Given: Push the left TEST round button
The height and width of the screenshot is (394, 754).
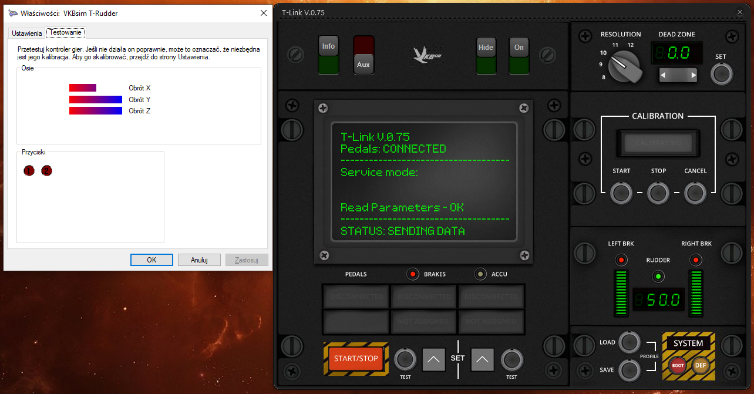Looking at the screenshot, I should [405, 359].
